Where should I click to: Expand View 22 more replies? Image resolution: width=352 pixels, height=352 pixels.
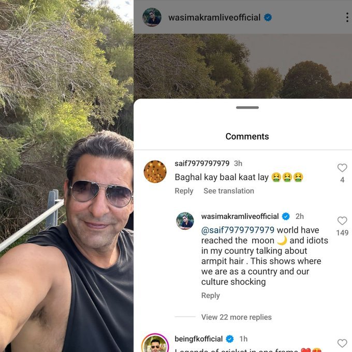(x=236, y=317)
